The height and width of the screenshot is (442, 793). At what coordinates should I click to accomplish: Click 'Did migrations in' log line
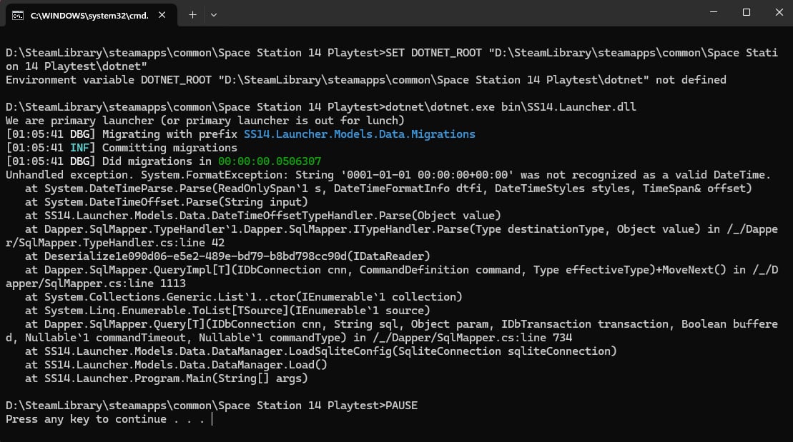coord(163,161)
